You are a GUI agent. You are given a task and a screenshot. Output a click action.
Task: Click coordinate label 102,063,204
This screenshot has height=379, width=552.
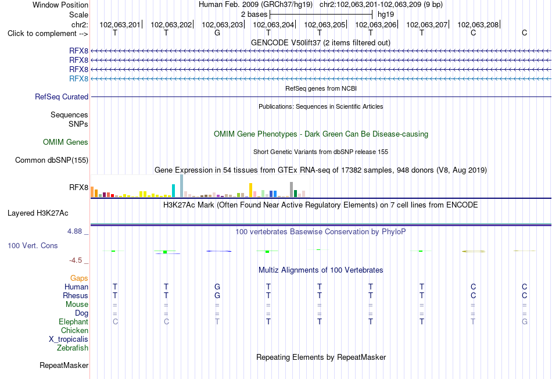pos(273,24)
